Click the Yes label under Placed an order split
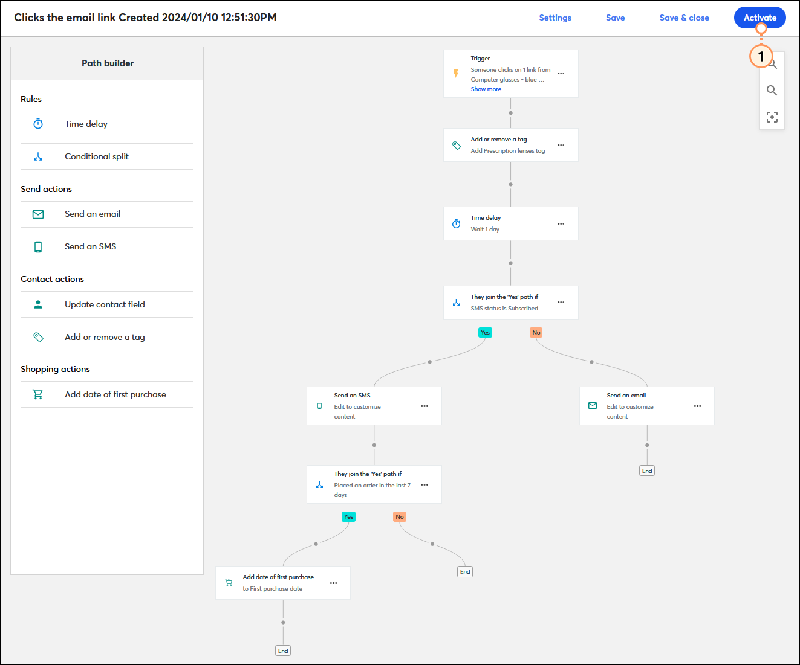The height and width of the screenshot is (665, 800). click(x=348, y=517)
